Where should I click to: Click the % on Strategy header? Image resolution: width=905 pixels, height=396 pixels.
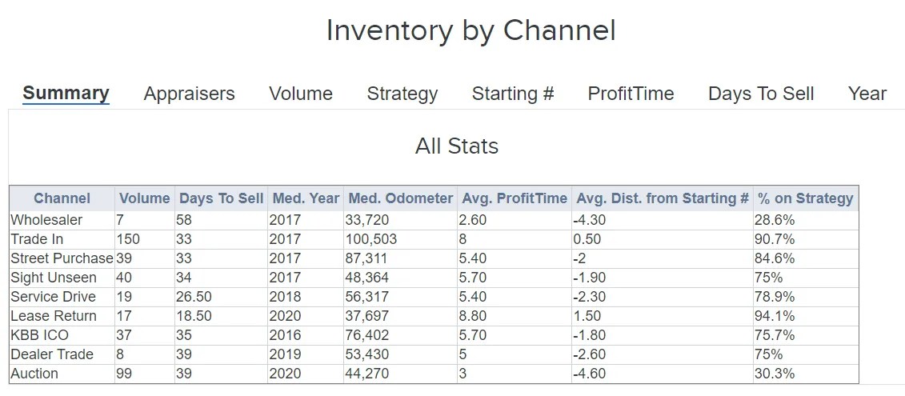tap(806, 198)
